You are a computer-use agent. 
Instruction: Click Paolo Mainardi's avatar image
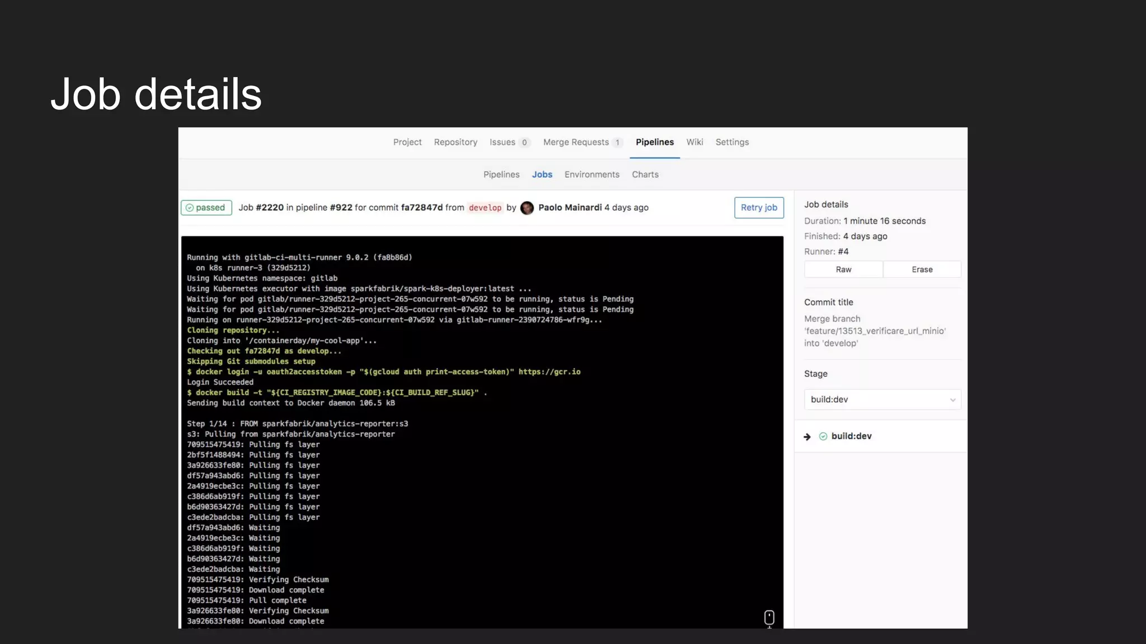(527, 208)
